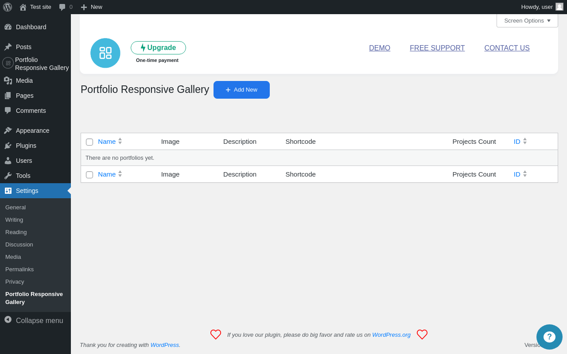Click the right red heart icon
This screenshot has height=354, width=567.
click(422, 335)
